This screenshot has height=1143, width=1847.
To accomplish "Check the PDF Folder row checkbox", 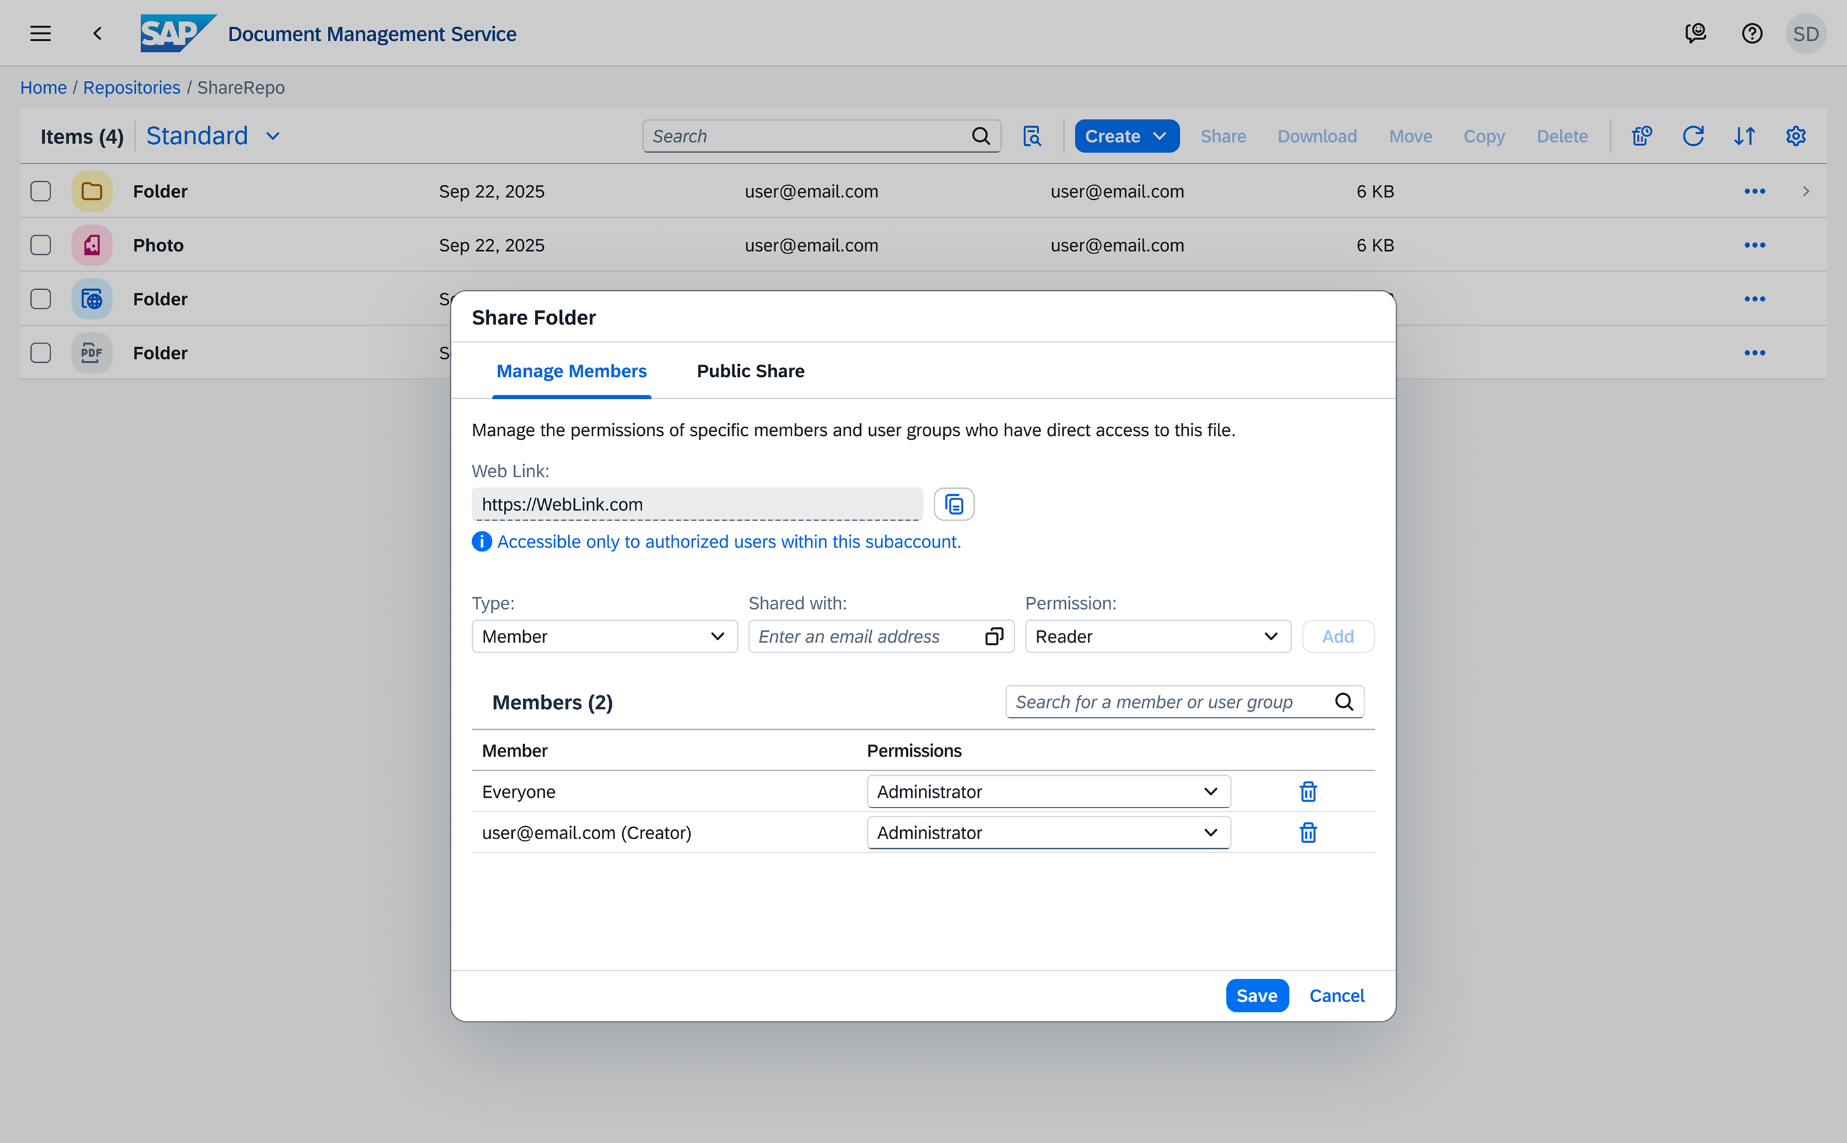I will click(41, 353).
